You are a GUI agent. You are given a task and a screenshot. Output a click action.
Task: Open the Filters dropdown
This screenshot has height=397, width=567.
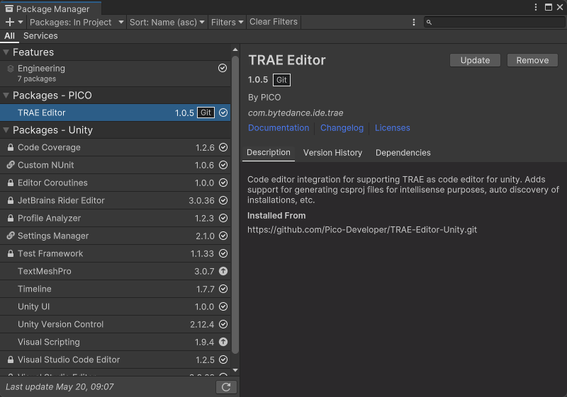point(227,22)
